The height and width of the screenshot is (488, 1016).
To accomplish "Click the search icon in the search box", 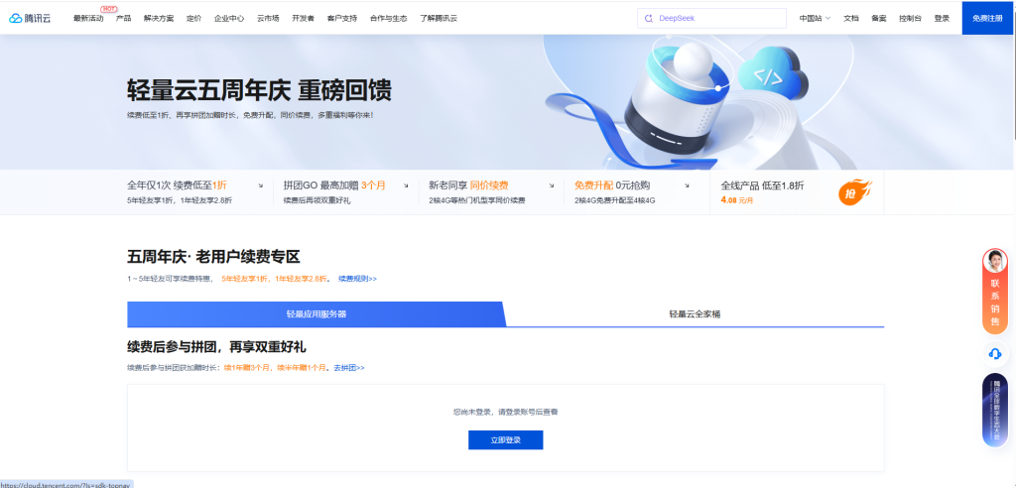I will pyautogui.click(x=649, y=19).
